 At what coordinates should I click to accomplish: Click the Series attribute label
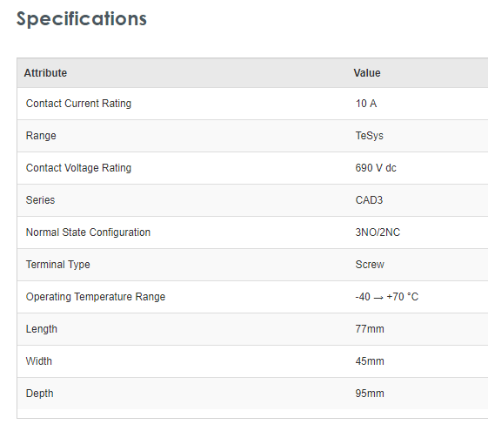41,200
